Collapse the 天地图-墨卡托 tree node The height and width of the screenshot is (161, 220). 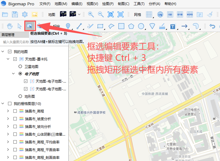pos(8,59)
